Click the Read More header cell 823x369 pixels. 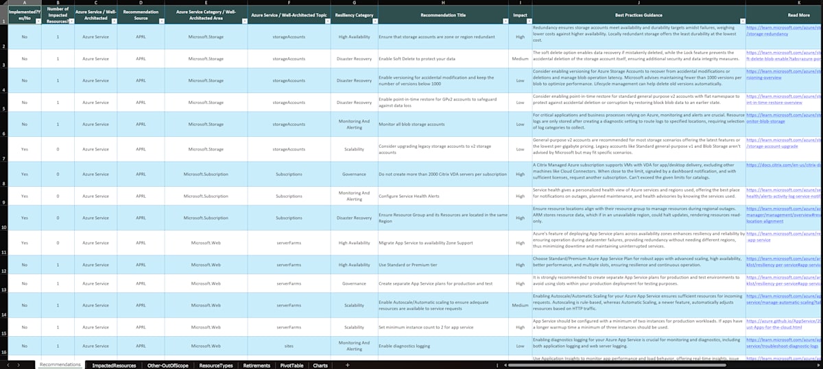coord(785,15)
